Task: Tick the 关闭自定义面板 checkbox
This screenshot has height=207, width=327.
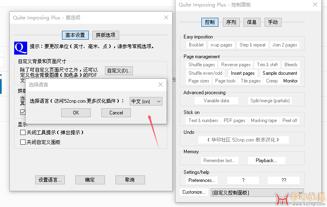Action: coord(23,142)
